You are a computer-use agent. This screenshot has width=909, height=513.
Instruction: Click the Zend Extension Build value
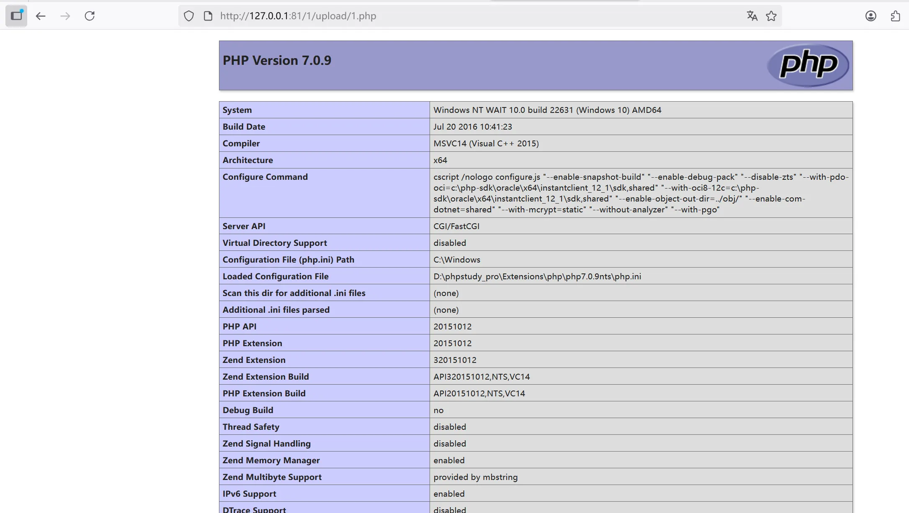click(x=482, y=377)
